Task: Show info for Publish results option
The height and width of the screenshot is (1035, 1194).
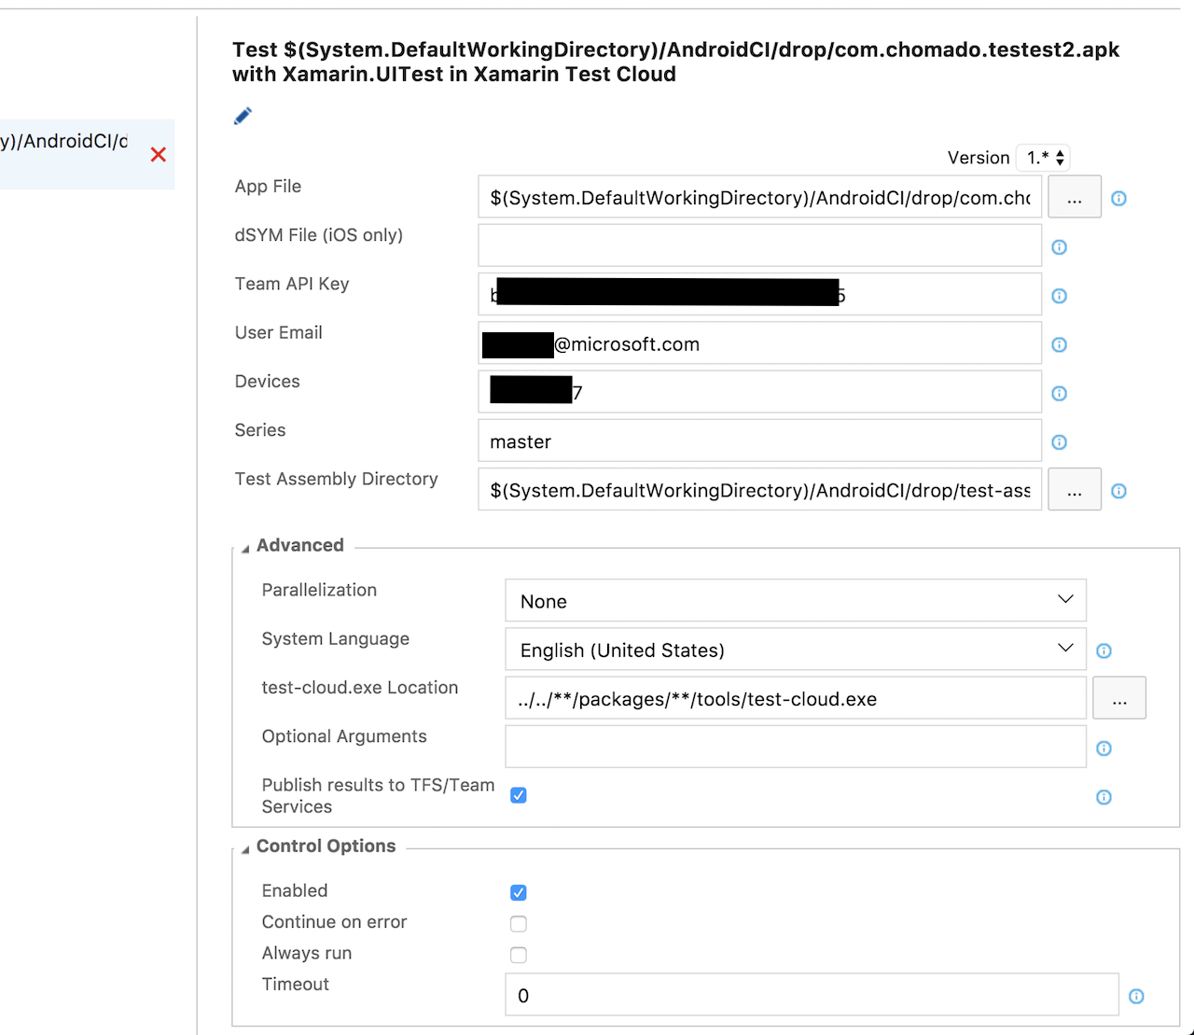Action: [x=1104, y=797]
